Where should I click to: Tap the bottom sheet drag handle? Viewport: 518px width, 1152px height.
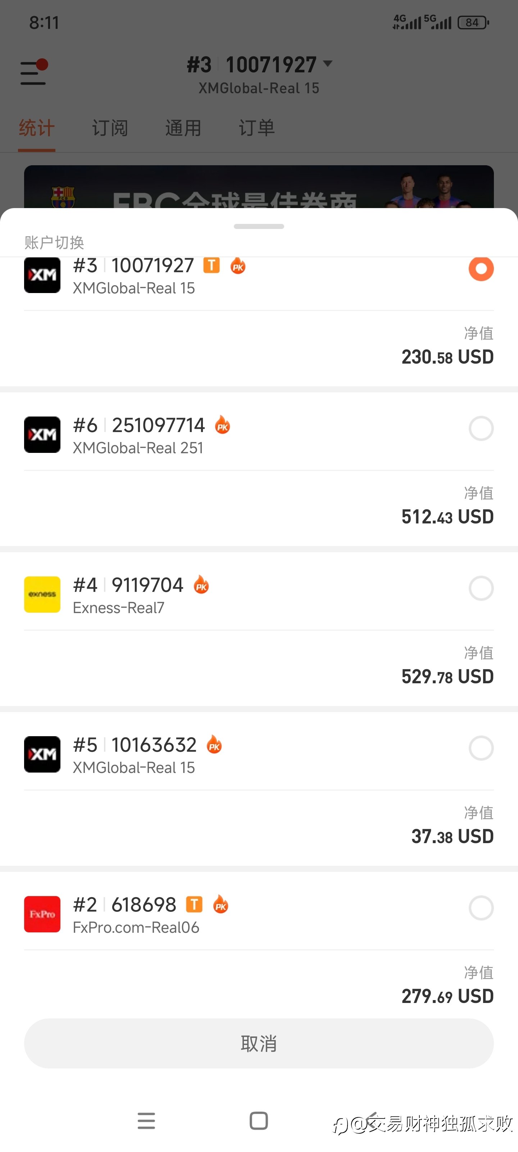pos(259,226)
